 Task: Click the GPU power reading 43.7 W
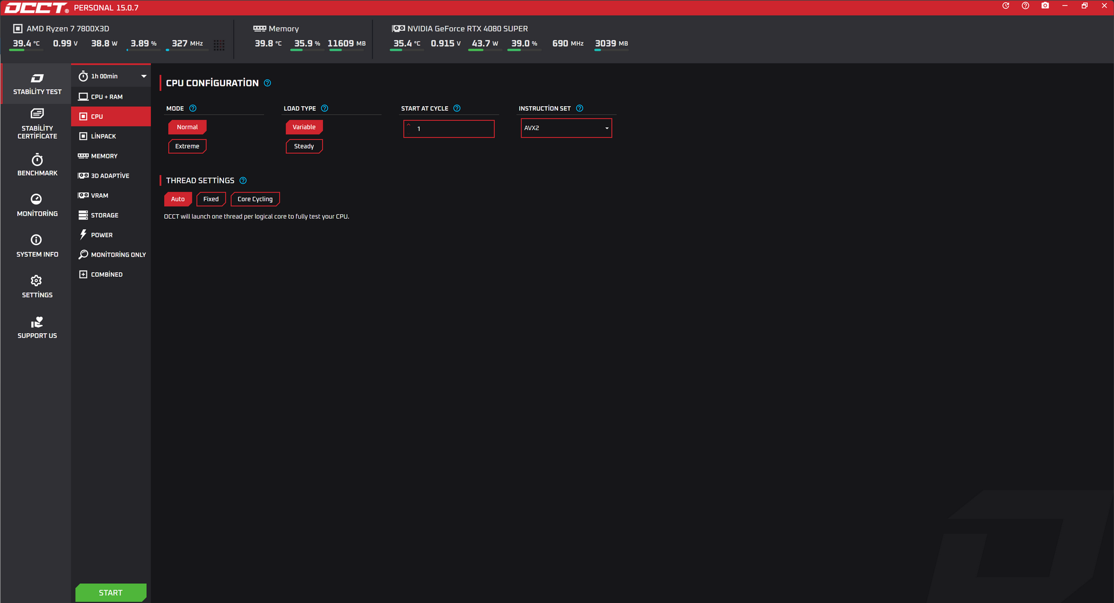coord(485,44)
